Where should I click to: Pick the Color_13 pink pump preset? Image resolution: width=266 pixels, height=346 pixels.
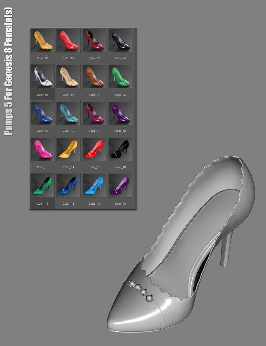pyautogui.click(x=43, y=149)
